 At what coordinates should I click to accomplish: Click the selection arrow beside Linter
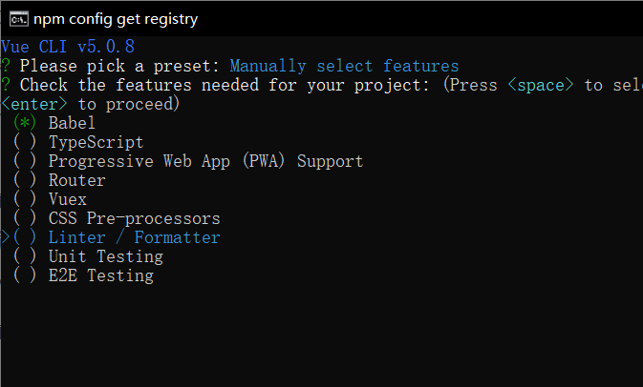(x=6, y=236)
